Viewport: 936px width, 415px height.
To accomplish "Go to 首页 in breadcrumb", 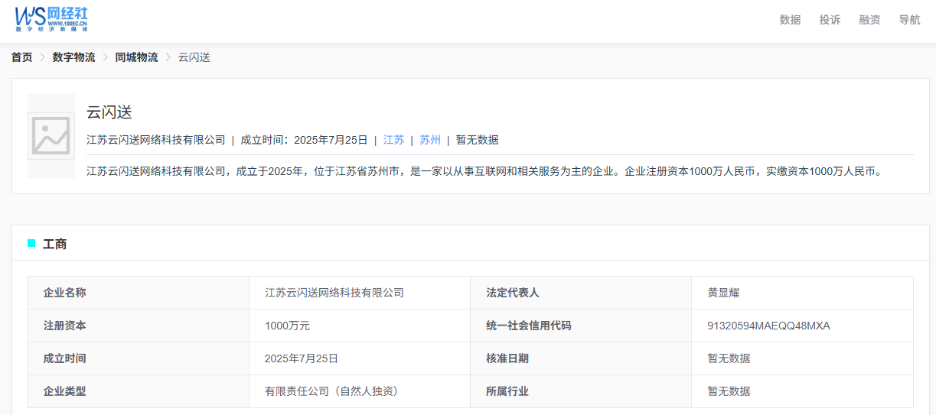I will (21, 57).
